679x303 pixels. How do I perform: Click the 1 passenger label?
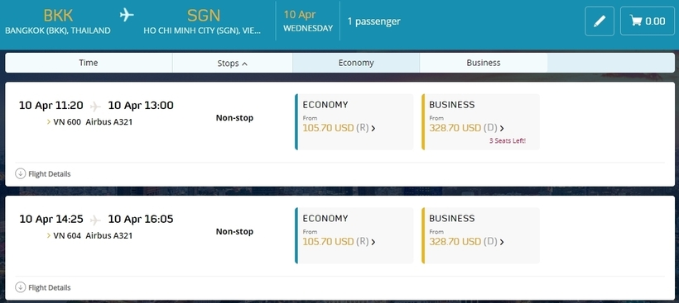coord(373,21)
